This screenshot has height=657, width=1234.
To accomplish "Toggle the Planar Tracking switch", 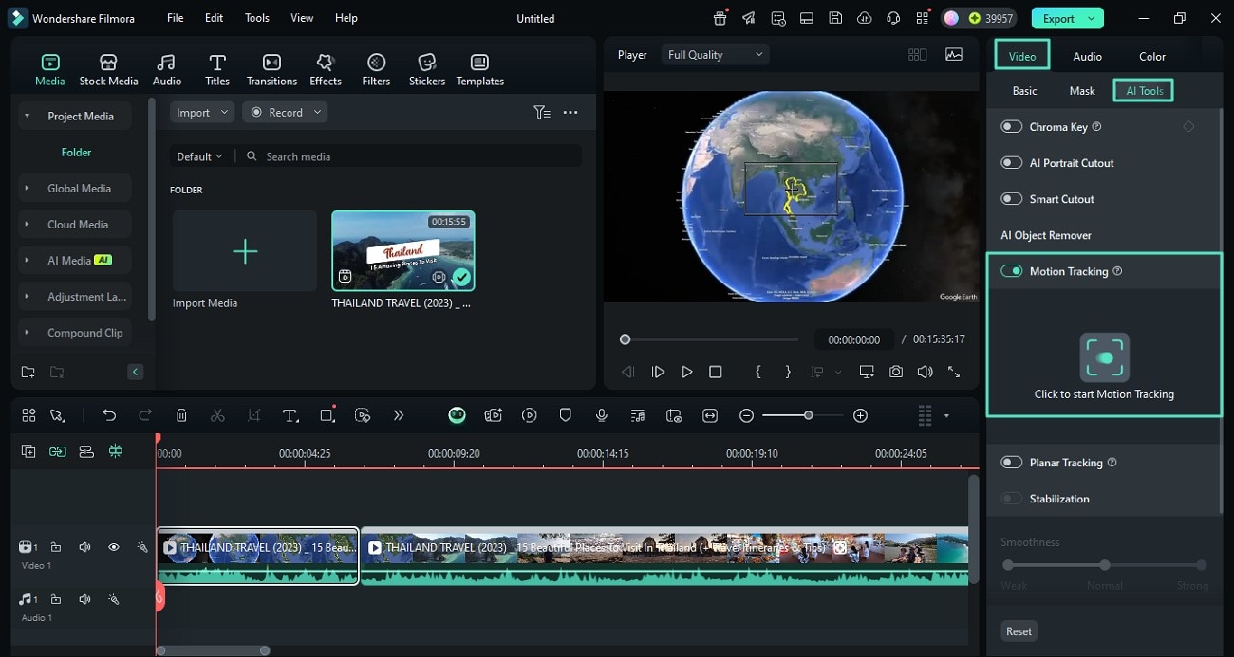I will point(1012,463).
